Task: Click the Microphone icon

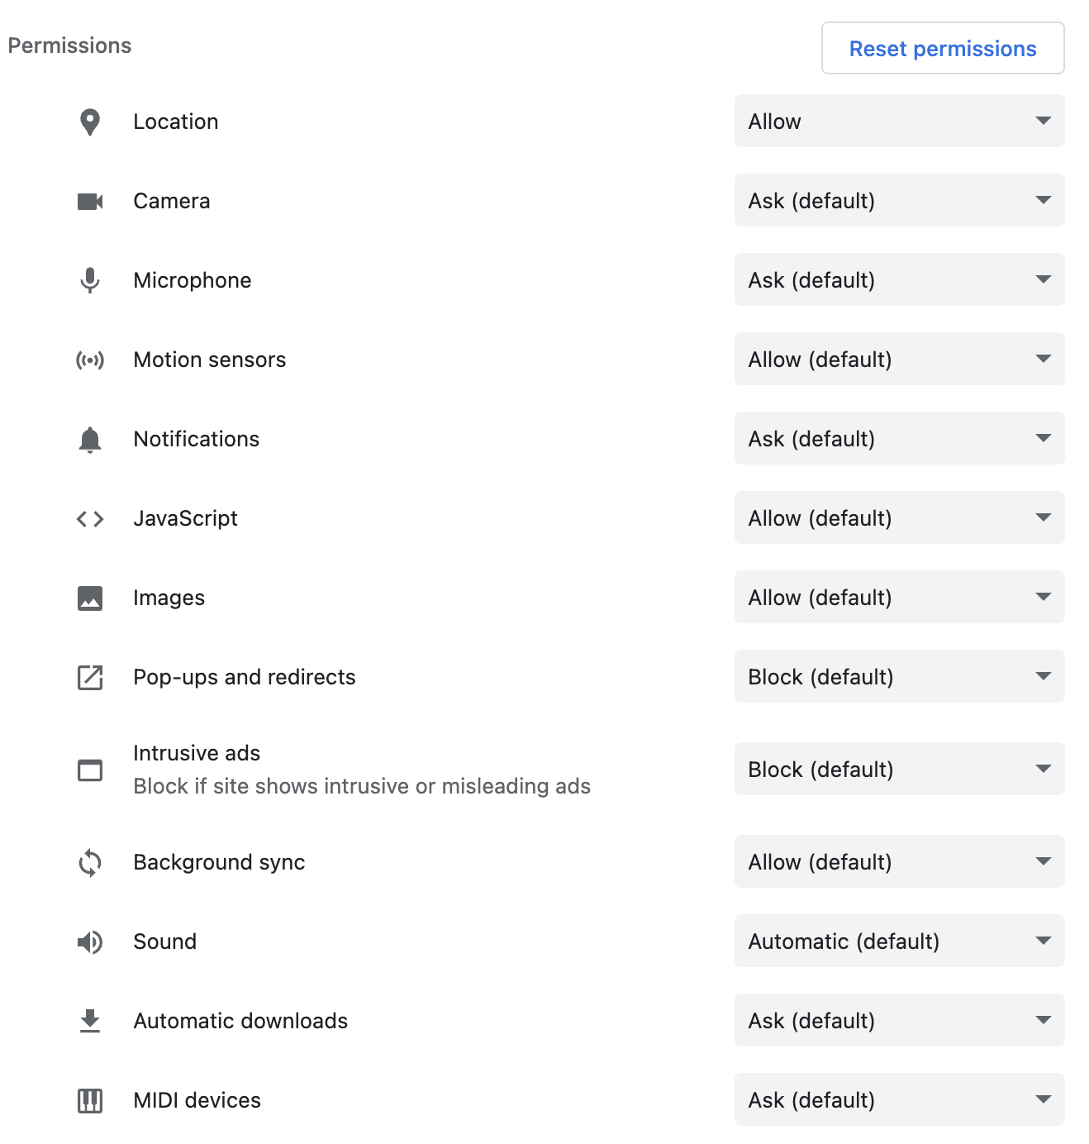Action: [x=90, y=280]
